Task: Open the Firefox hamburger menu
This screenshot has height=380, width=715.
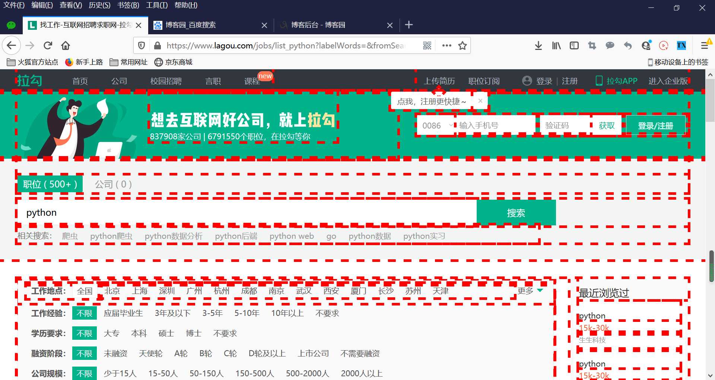Action: coord(705,45)
